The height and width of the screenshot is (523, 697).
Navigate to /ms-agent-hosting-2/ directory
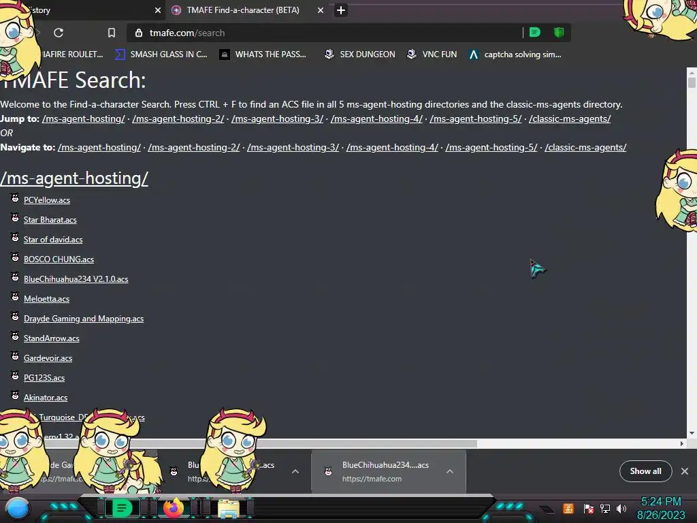(x=194, y=147)
